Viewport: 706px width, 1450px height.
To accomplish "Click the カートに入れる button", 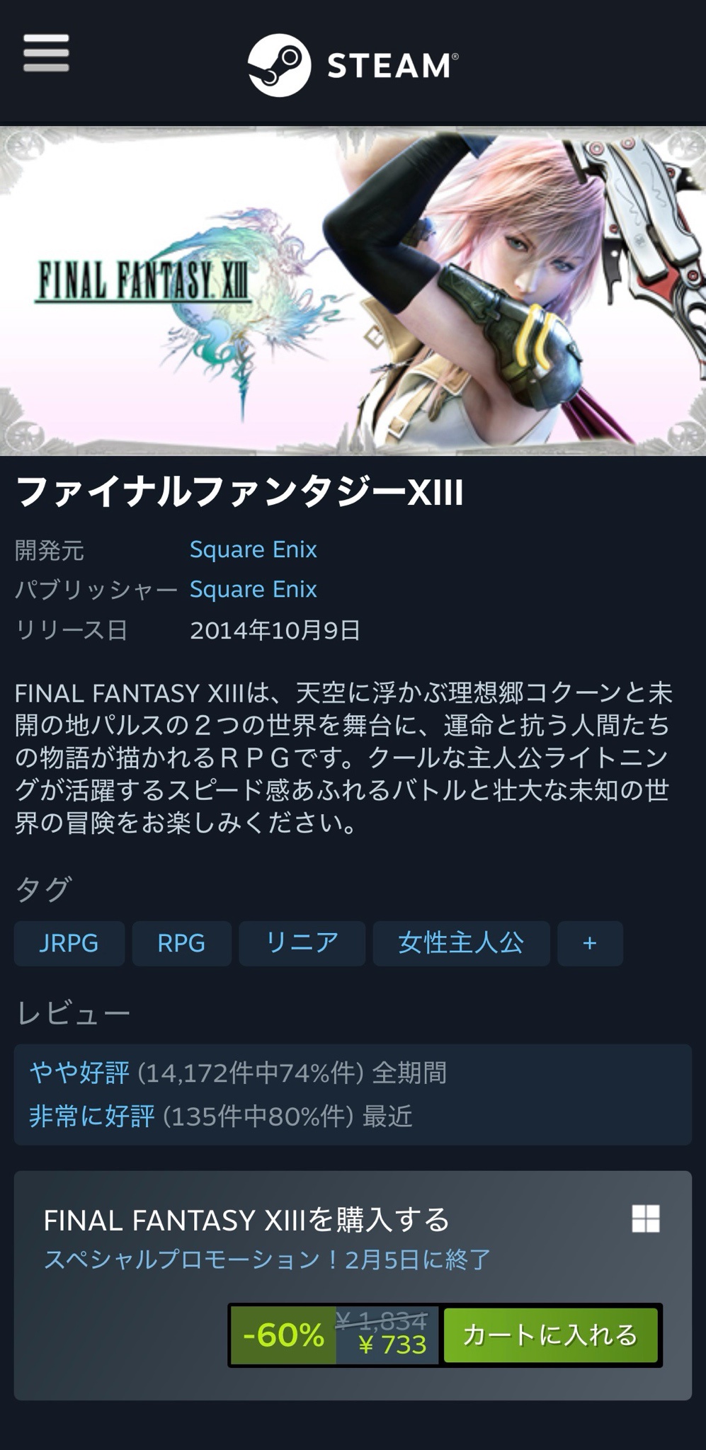I will 551,1335.
